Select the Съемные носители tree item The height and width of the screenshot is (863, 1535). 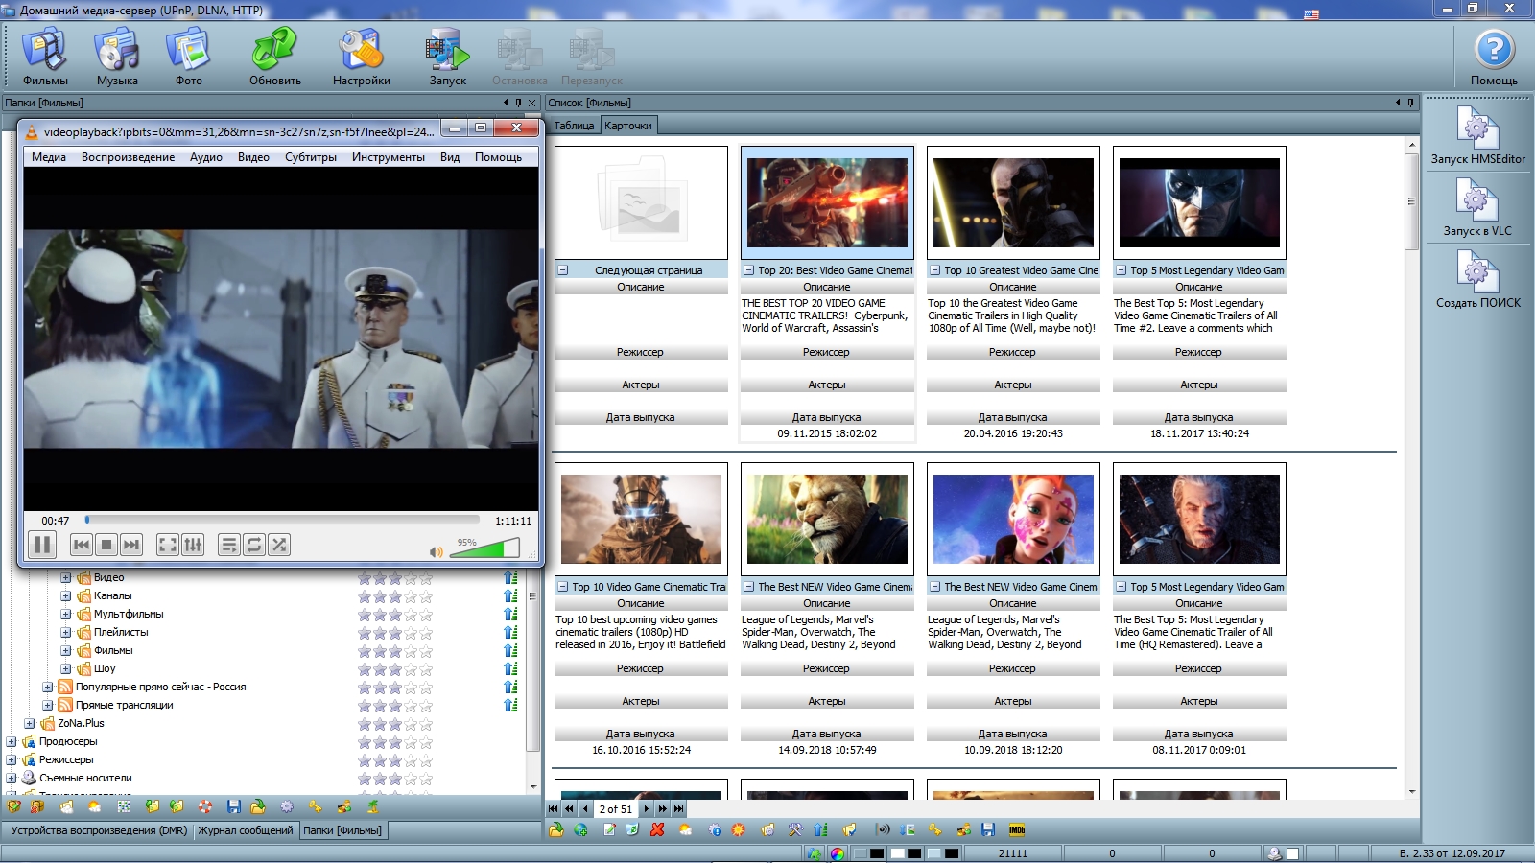tap(85, 778)
